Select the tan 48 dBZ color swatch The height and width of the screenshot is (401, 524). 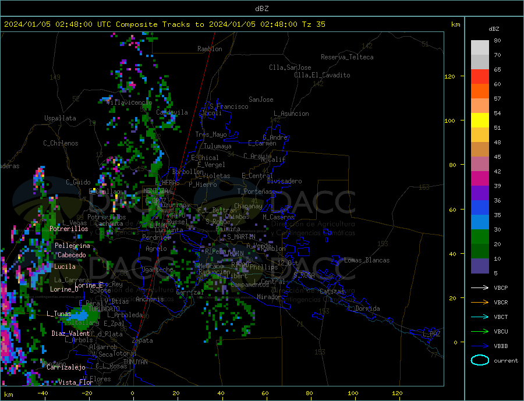tap(480, 150)
